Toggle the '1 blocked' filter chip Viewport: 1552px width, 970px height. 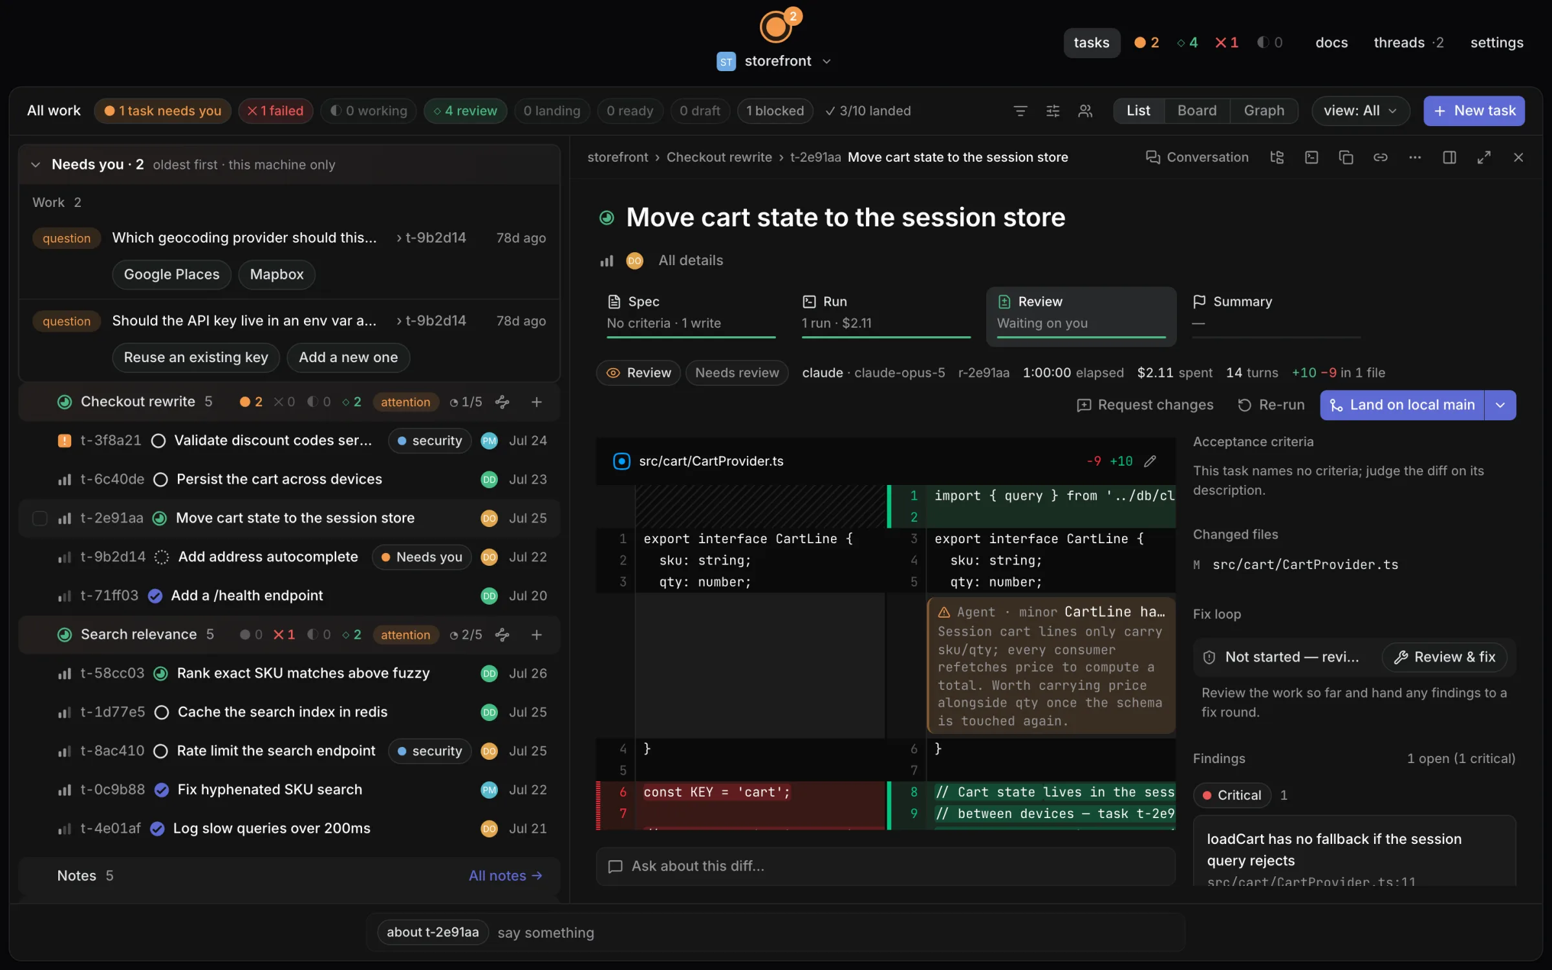click(x=775, y=111)
